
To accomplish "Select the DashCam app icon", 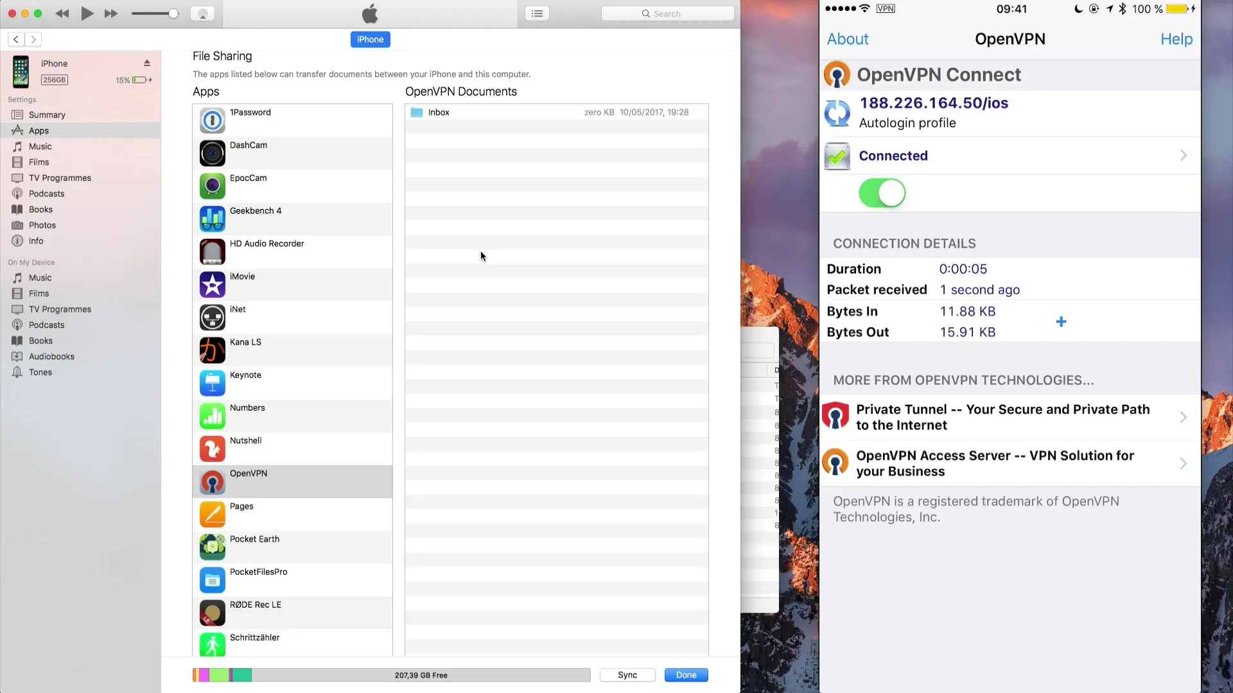I will [x=212, y=153].
